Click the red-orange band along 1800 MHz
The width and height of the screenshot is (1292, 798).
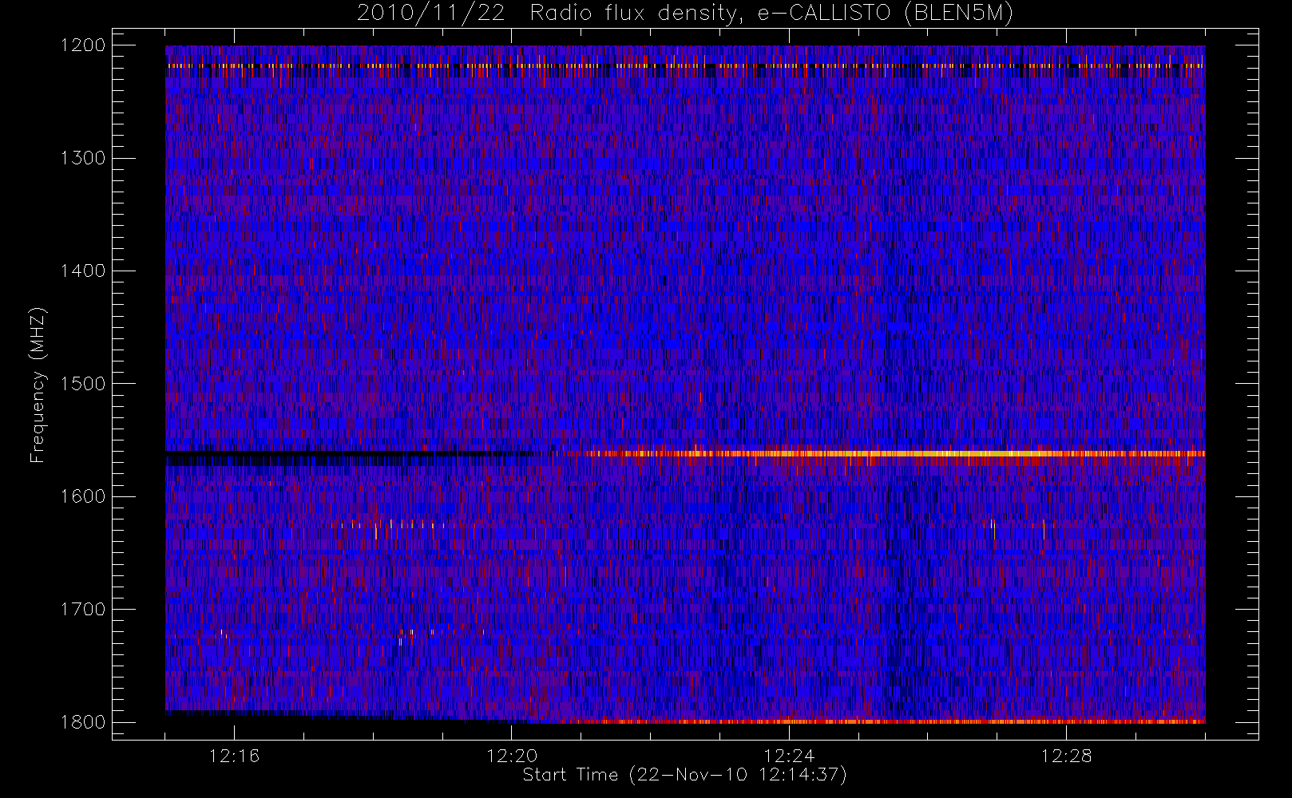point(882,721)
